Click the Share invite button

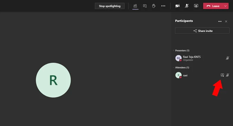[202, 31]
